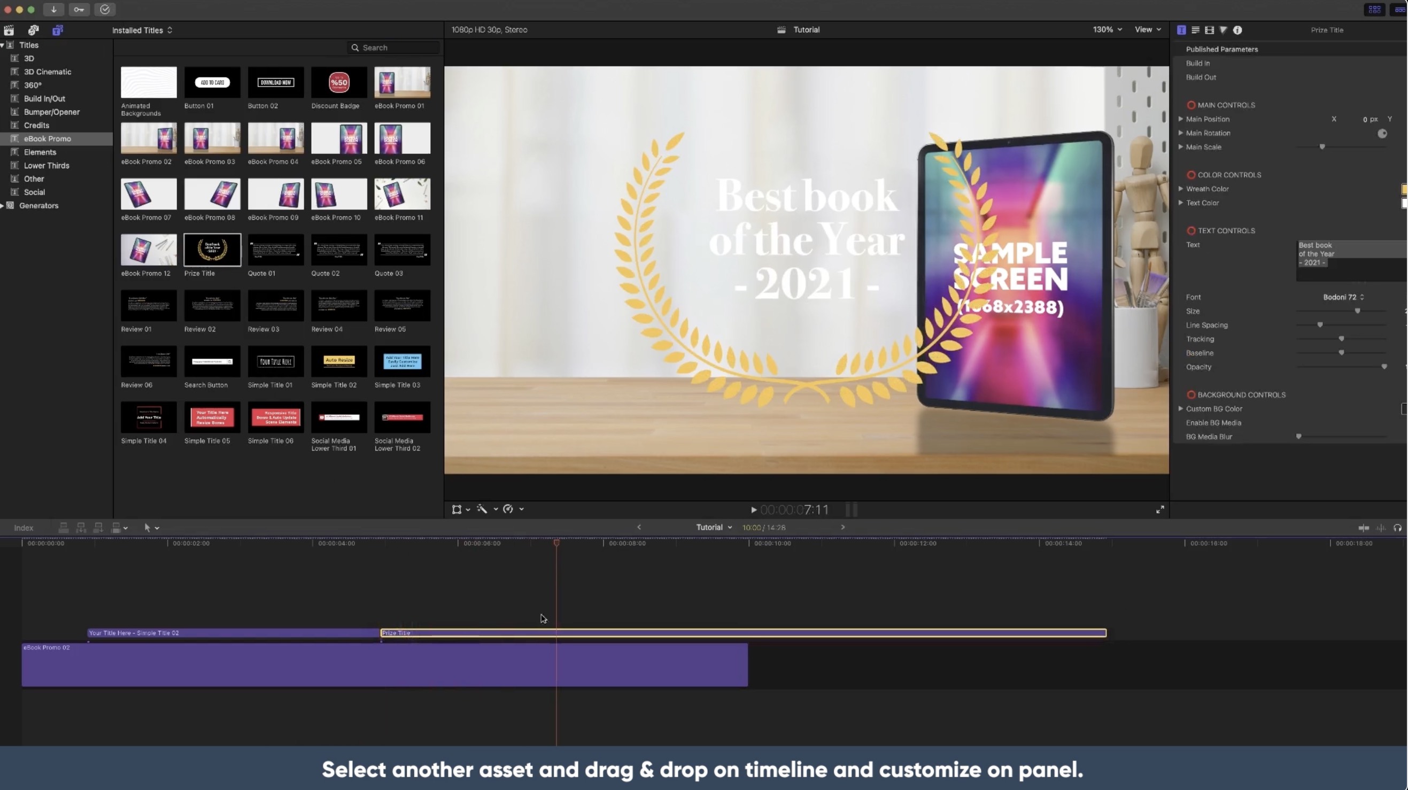The width and height of the screenshot is (1408, 790).
Task: Select the Quote 01 title thumbnail
Action: 275,250
